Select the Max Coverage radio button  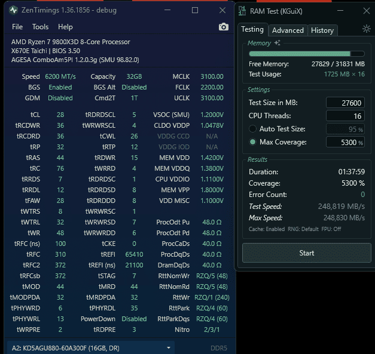click(x=252, y=142)
